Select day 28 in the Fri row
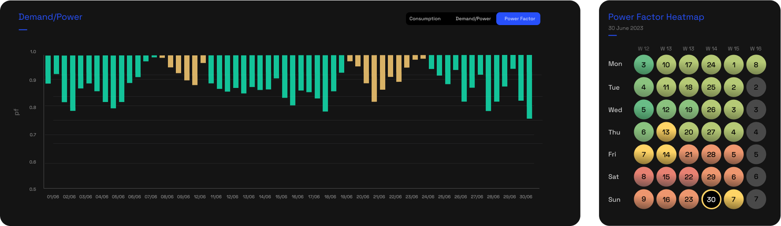The height and width of the screenshot is (226, 781). 711,154
